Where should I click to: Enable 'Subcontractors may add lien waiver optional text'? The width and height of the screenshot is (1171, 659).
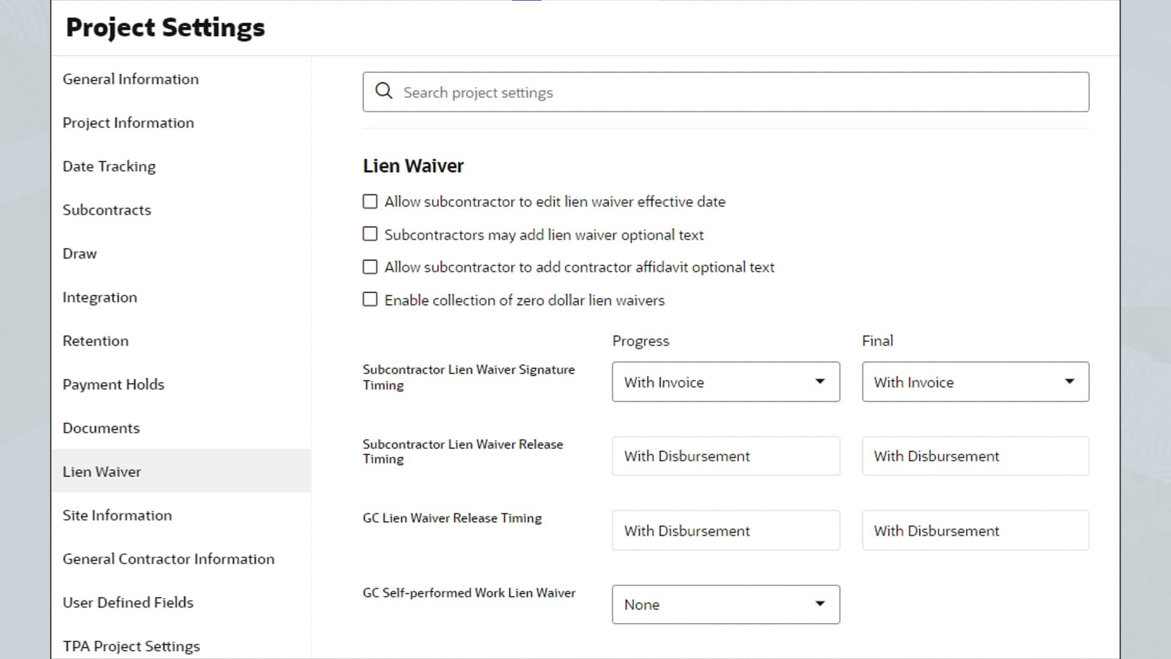click(x=370, y=234)
